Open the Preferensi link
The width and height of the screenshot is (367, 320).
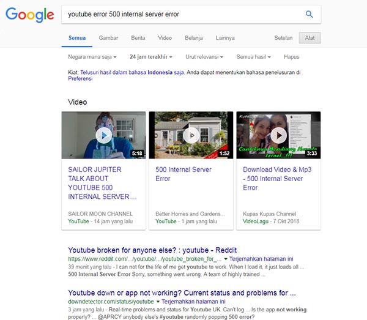coord(80,79)
